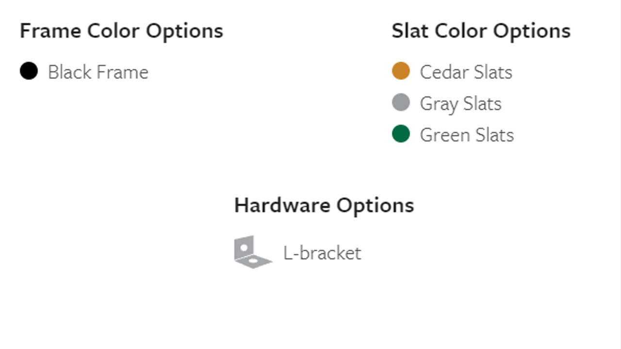Click the Frame Color Options heading
The image size is (621, 349).
121,32
